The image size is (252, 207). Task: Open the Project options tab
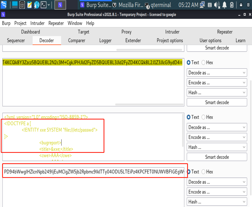(170, 41)
